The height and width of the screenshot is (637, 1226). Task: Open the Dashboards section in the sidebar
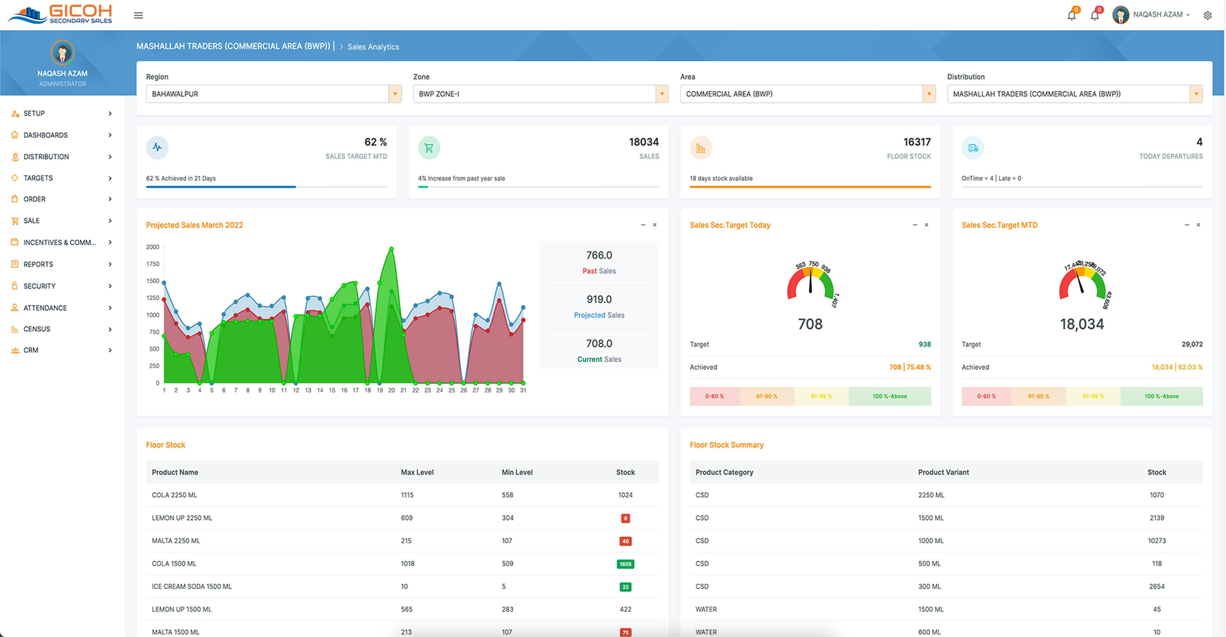pos(45,135)
